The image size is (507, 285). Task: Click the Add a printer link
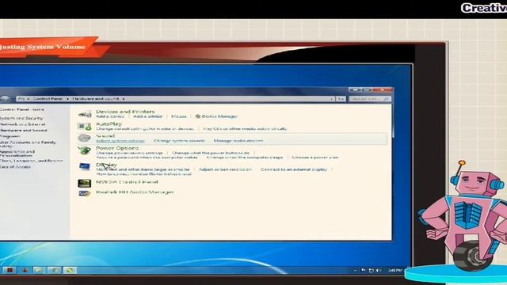coord(148,116)
